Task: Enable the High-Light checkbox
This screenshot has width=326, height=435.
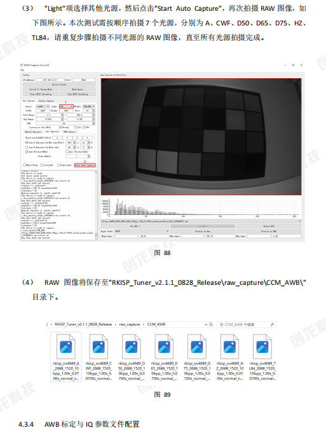Action: (x=58, y=165)
